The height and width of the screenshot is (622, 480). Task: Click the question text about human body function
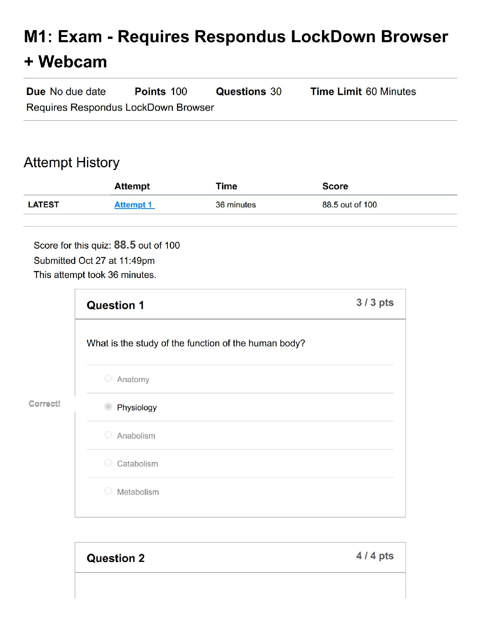pos(196,343)
